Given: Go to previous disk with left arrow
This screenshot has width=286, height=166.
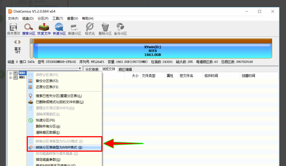Looking at the screenshot, I should (x=16, y=42).
